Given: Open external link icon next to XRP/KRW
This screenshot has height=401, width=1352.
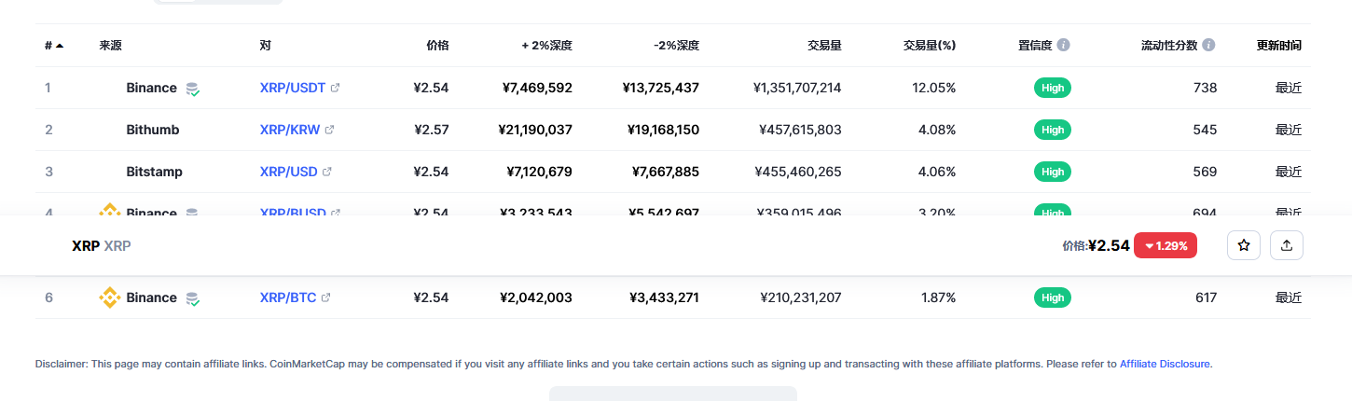Looking at the screenshot, I should (x=329, y=131).
